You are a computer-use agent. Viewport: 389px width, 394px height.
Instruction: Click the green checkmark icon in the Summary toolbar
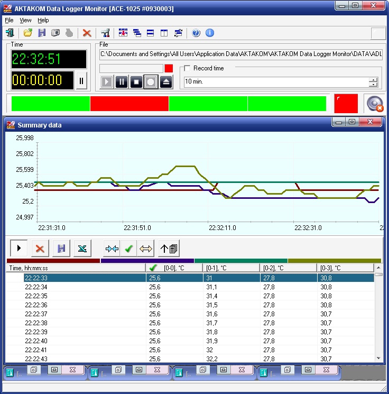pyautogui.click(x=128, y=248)
